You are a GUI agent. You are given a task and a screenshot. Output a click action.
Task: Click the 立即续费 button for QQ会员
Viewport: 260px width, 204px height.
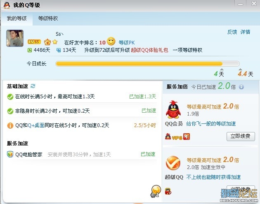(x=241, y=137)
